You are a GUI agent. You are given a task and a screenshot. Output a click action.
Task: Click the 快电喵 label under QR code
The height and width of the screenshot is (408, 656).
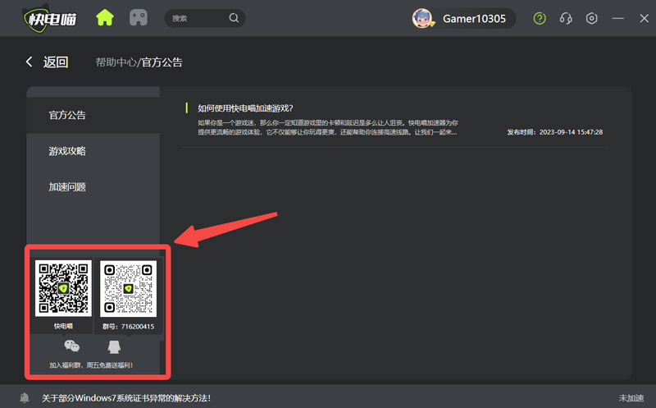tap(63, 326)
